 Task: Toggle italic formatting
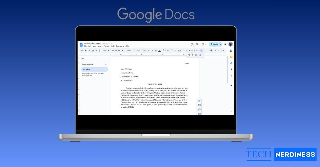coord(152,51)
